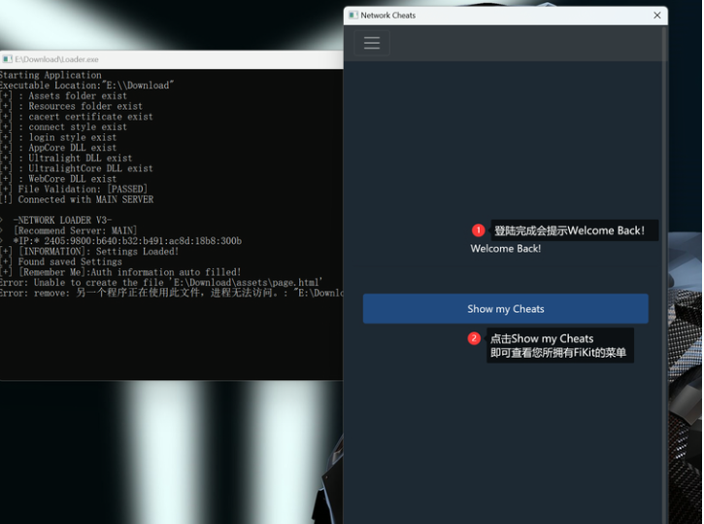This screenshot has width=704, height=524.
Task: Click the IP address line in console
Action: [126, 241]
